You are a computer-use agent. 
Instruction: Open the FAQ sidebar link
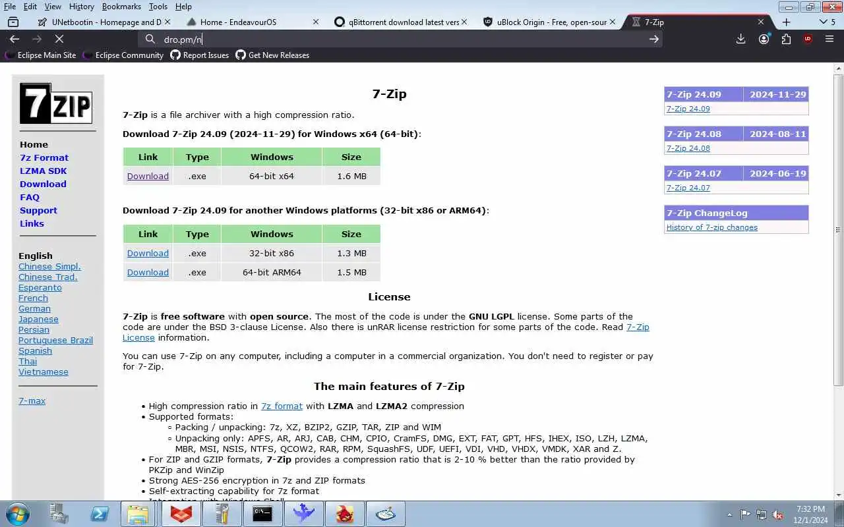tap(30, 198)
